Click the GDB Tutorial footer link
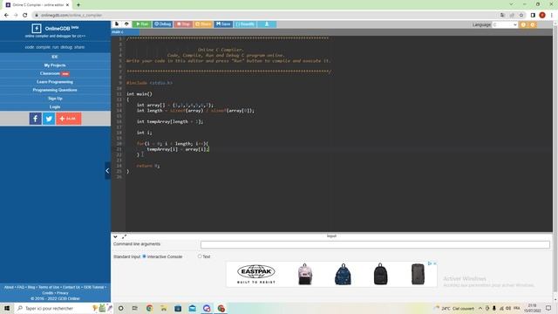This screenshot has height=314, width=558. click(x=93, y=287)
